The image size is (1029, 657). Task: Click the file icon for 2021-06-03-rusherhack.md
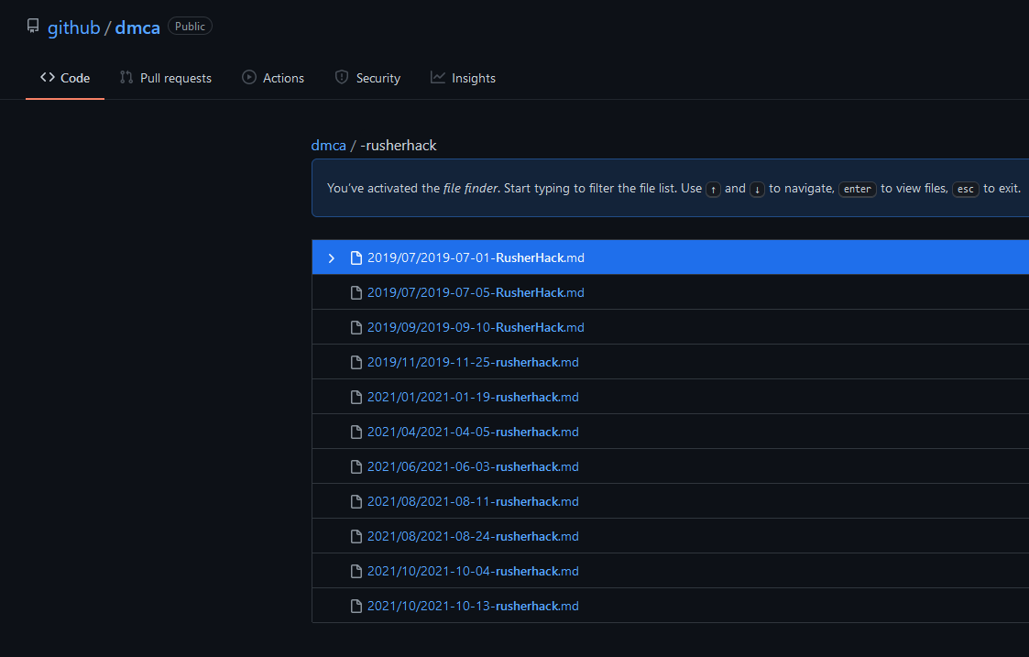[x=356, y=466]
